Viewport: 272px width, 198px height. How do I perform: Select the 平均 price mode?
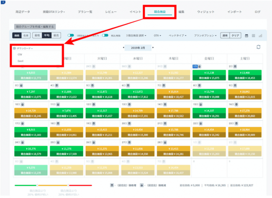tap(47, 36)
